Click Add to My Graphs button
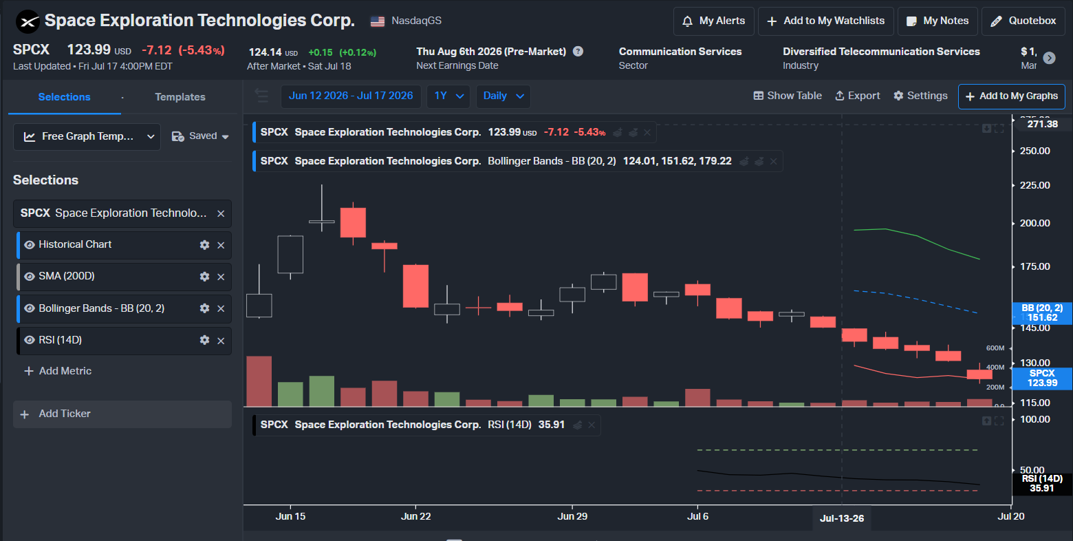The image size is (1073, 541). [1012, 96]
